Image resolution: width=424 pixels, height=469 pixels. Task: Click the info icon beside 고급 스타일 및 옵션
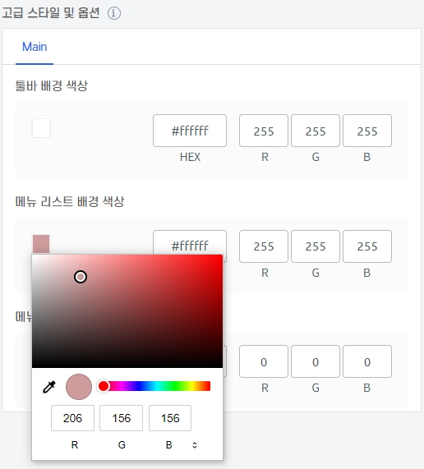(114, 13)
